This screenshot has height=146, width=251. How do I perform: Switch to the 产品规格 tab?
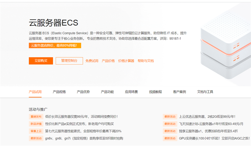tap(59, 92)
